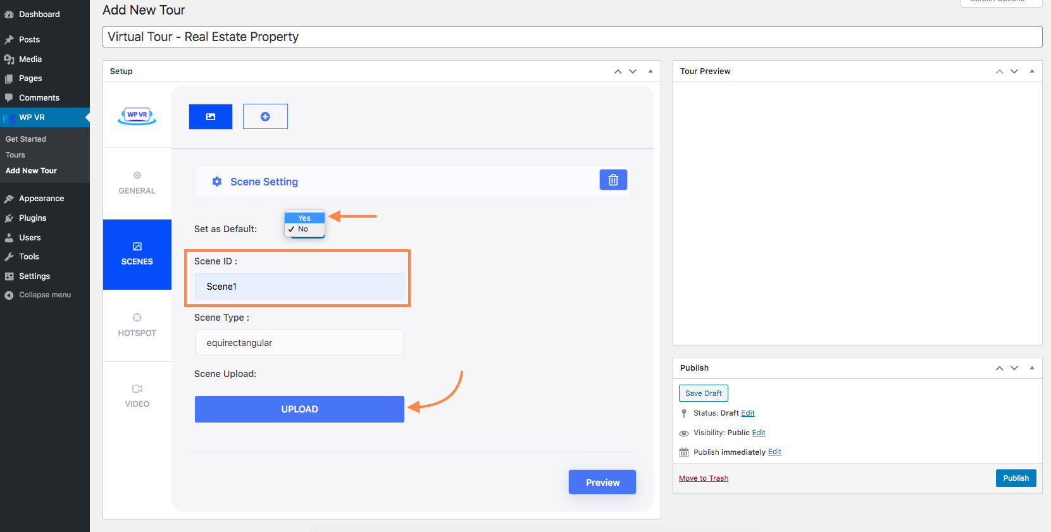Open the General settings section icon
This screenshot has height=532, width=1051.
click(x=137, y=175)
